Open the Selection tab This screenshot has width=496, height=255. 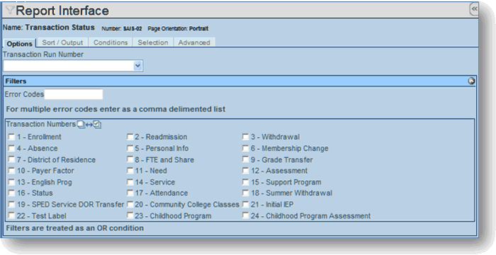153,42
